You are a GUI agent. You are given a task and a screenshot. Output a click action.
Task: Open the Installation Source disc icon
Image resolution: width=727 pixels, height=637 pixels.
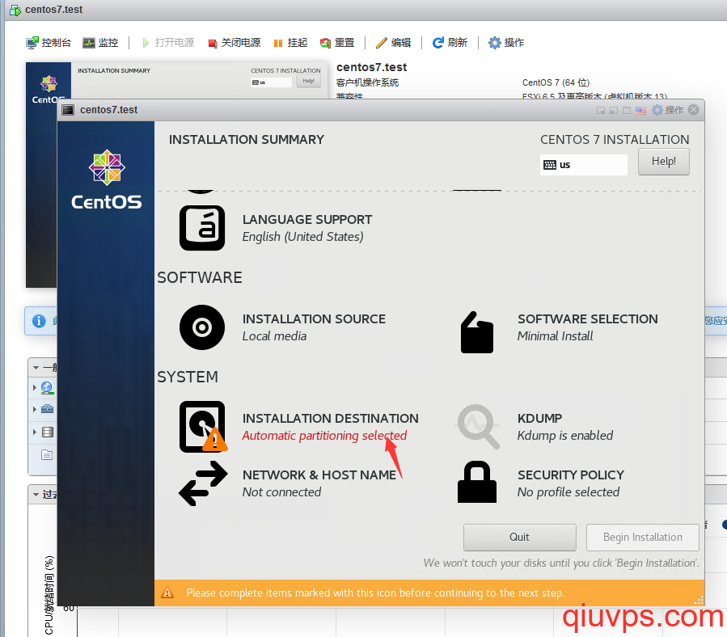click(202, 327)
